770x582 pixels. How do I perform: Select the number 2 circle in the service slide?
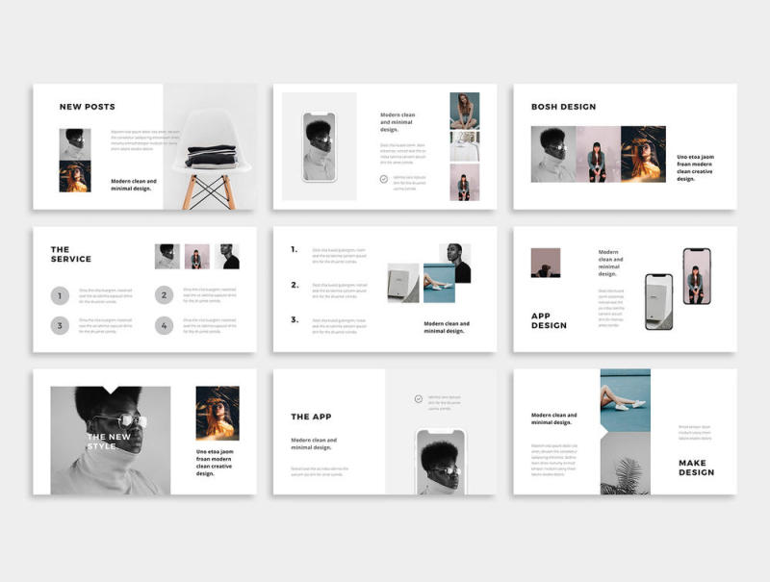point(164,296)
